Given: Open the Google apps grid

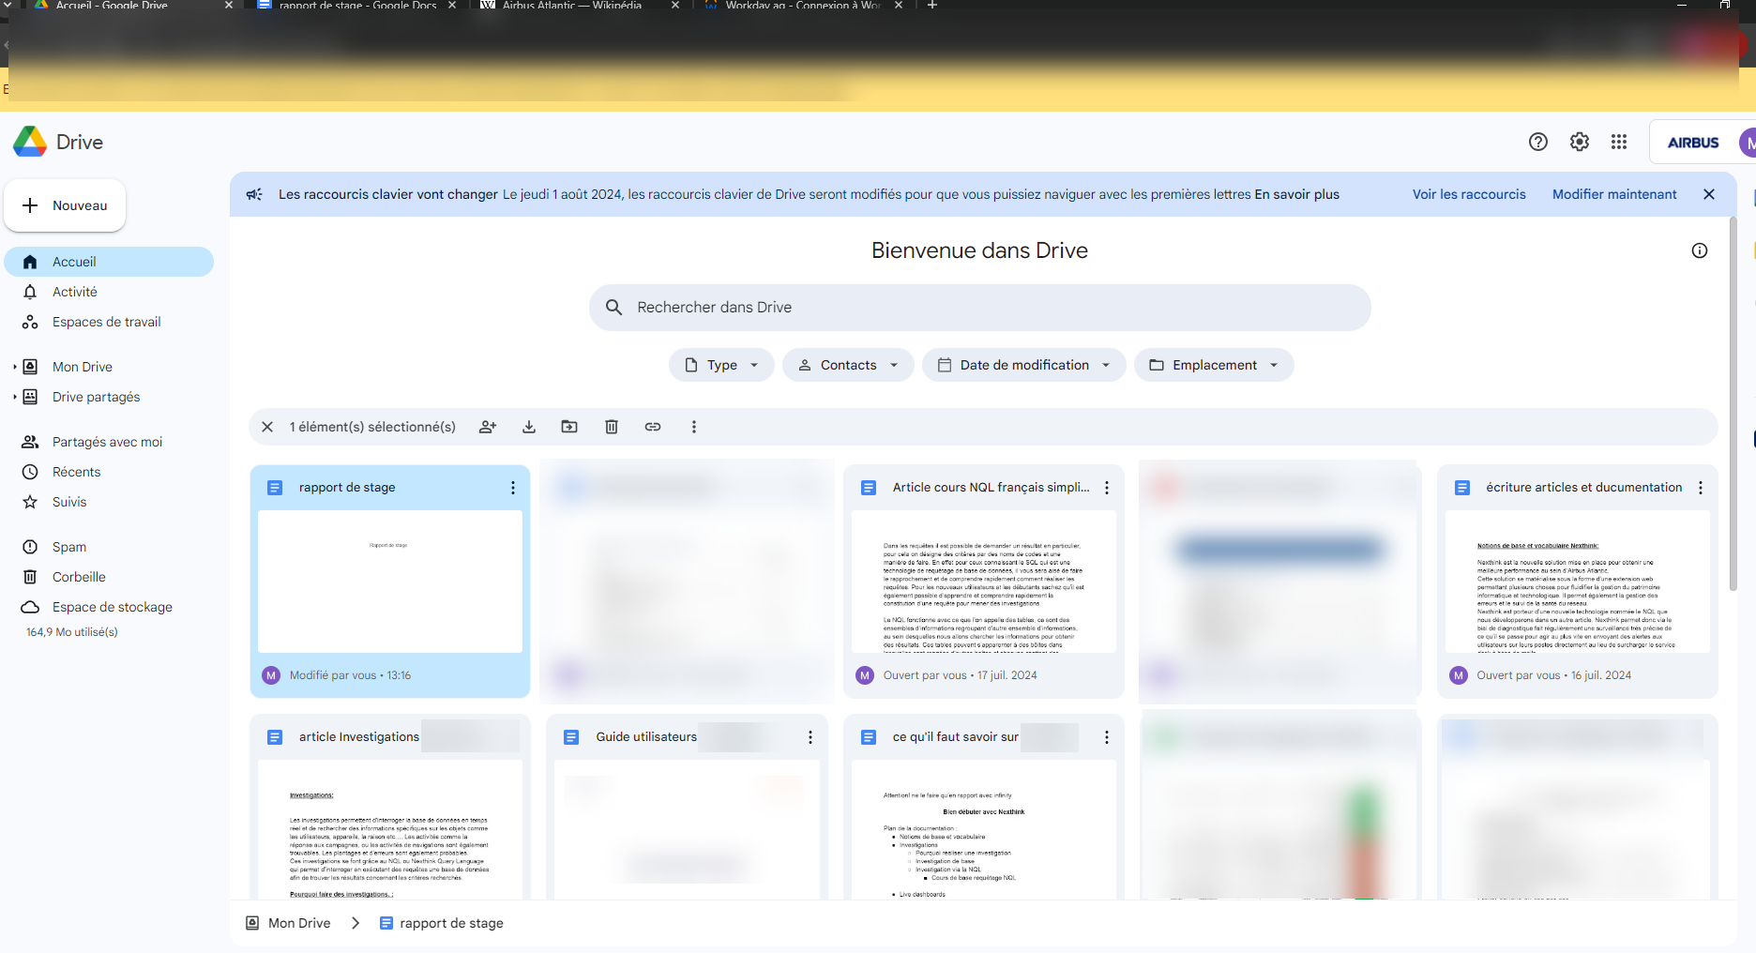Looking at the screenshot, I should (1619, 142).
